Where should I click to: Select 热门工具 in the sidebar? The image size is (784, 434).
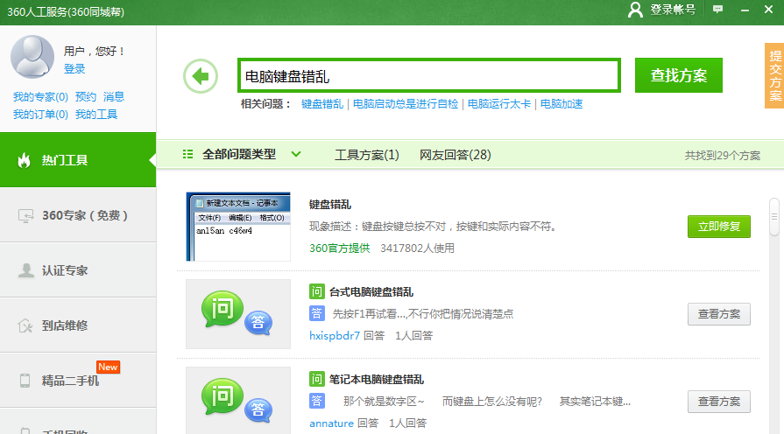78,160
